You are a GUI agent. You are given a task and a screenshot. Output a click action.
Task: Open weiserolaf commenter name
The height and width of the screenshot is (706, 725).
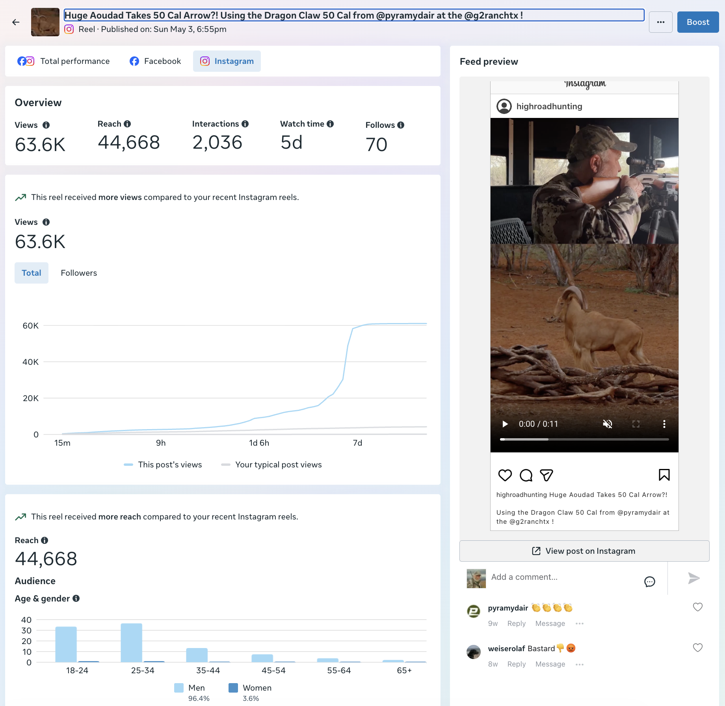coord(507,648)
